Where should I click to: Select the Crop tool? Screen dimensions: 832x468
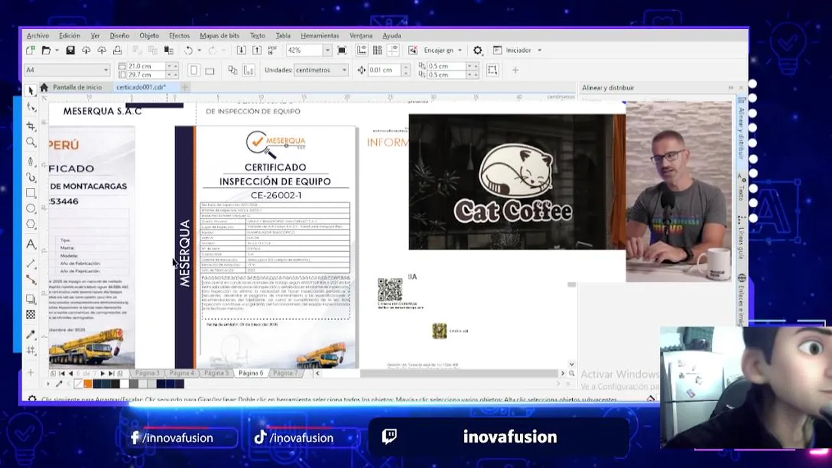pos(31,125)
